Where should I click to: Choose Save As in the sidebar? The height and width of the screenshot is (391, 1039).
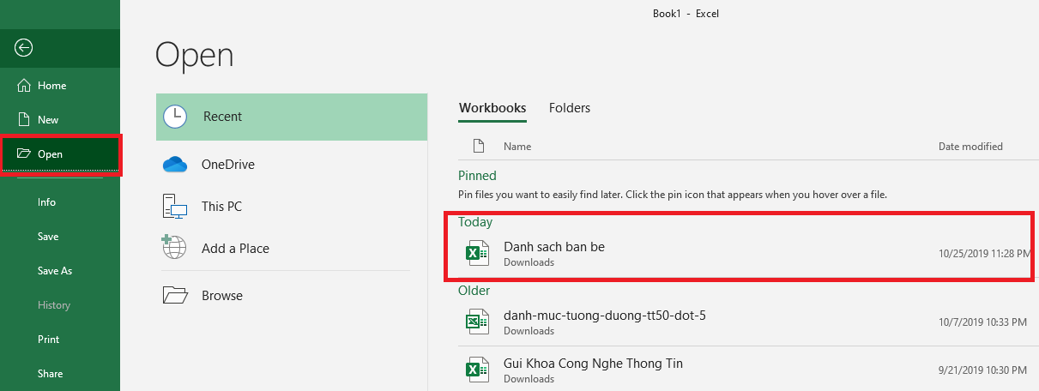[x=55, y=271]
